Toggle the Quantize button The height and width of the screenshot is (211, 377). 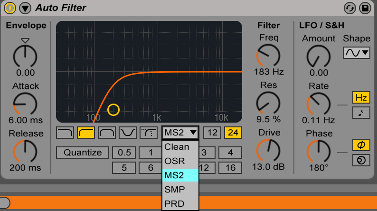coord(83,153)
